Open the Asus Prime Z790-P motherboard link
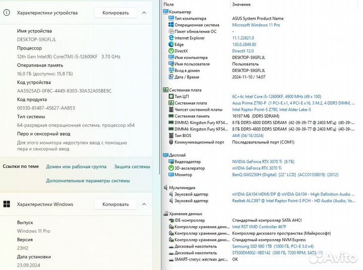 pyautogui.click(x=293, y=103)
